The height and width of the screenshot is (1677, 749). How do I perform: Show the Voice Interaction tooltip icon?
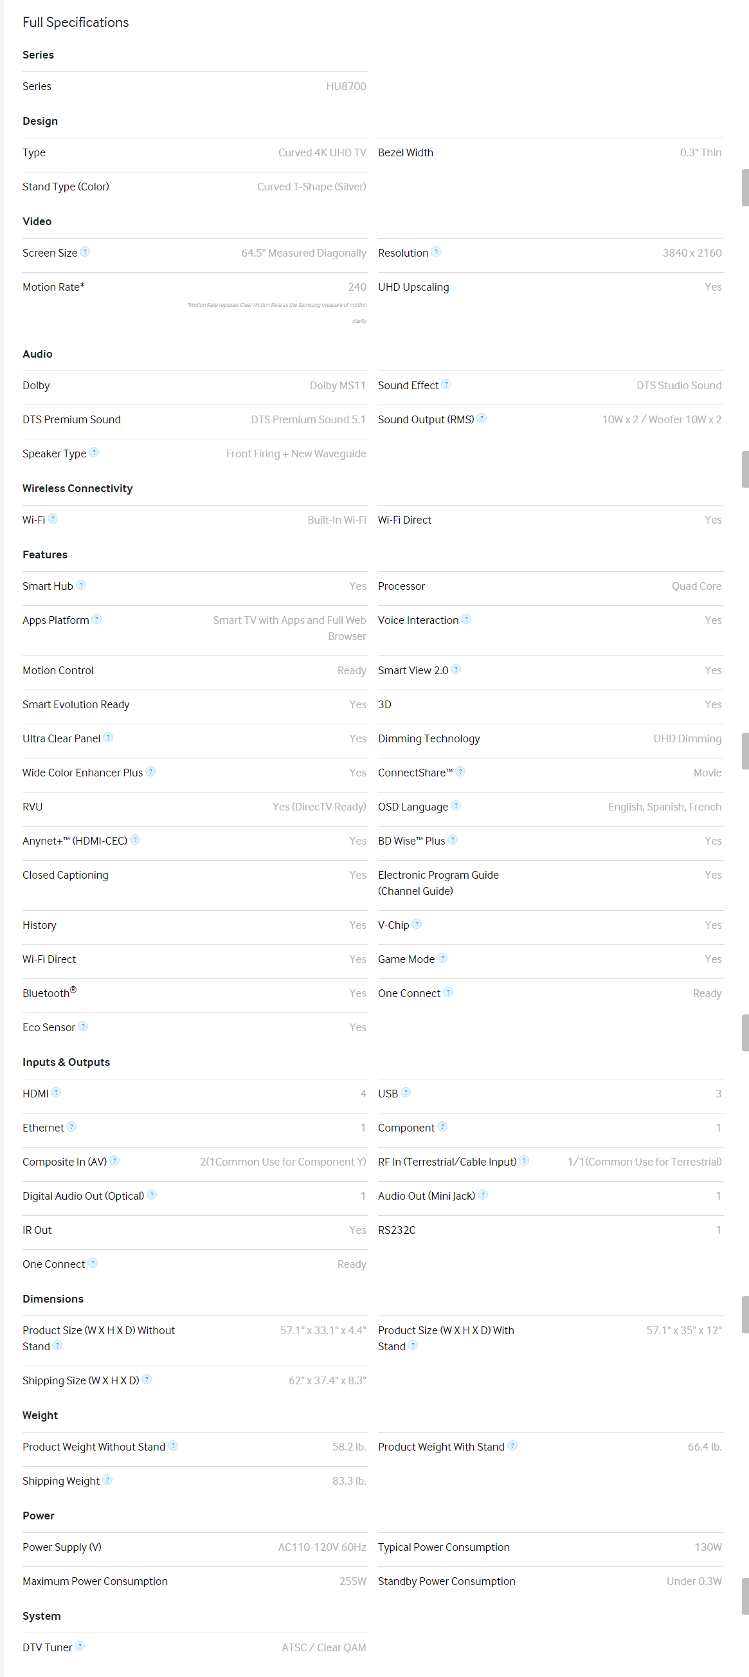pyautogui.click(x=466, y=619)
